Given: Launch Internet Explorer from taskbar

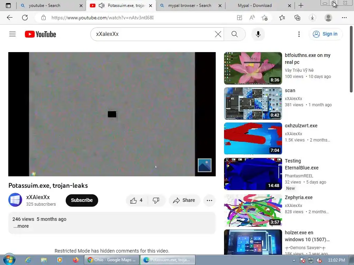Looking at the screenshot, I should click(28, 260).
